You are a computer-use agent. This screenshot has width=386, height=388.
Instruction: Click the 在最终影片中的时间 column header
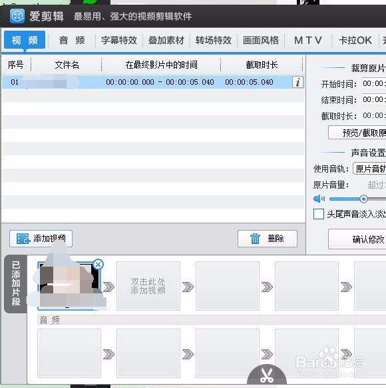pyautogui.click(x=161, y=65)
